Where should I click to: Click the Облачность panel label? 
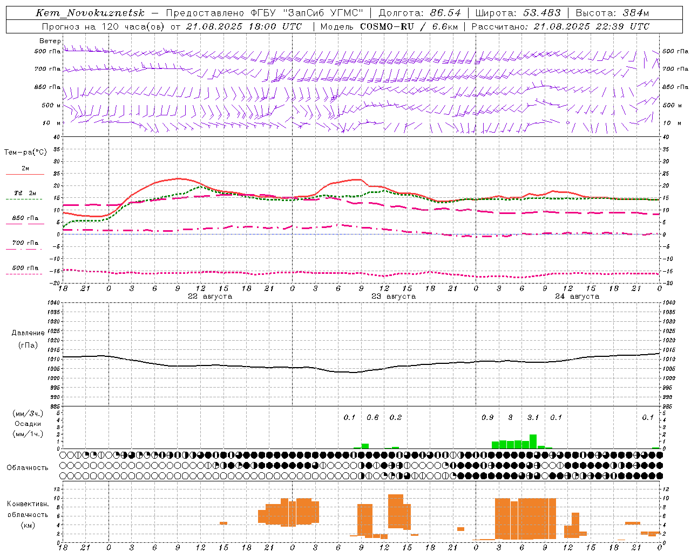pos(27,468)
